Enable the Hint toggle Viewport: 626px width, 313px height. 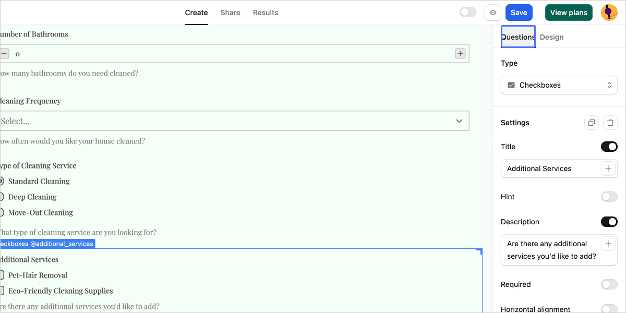point(609,197)
